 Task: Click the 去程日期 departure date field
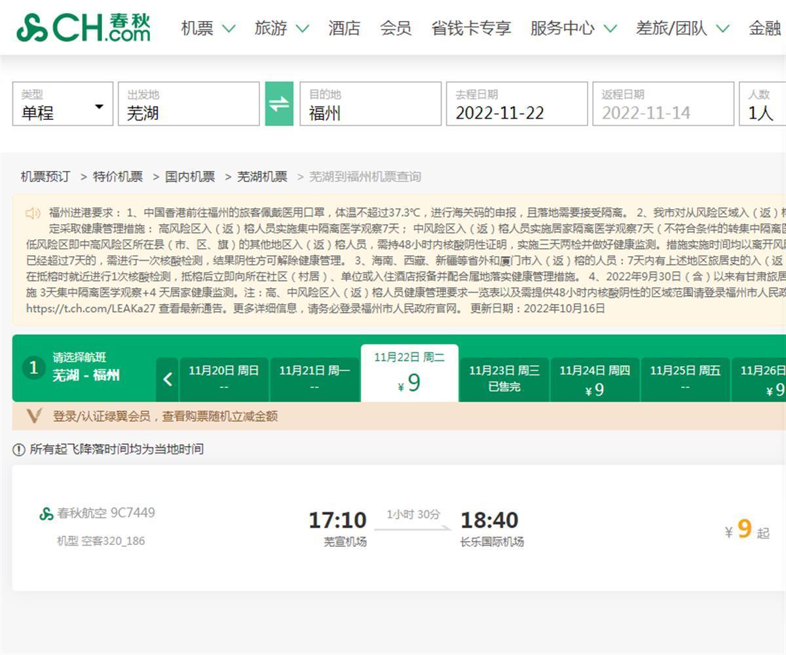[516, 104]
